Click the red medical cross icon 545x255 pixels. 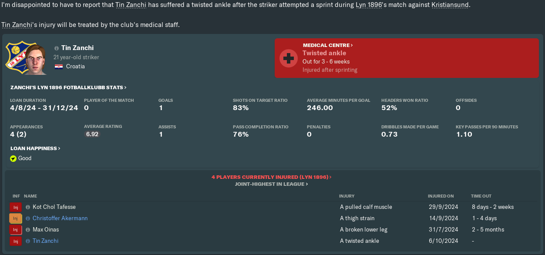point(288,58)
